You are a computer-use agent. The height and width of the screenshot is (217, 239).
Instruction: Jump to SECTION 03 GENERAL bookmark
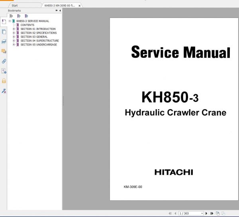click(34, 37)
